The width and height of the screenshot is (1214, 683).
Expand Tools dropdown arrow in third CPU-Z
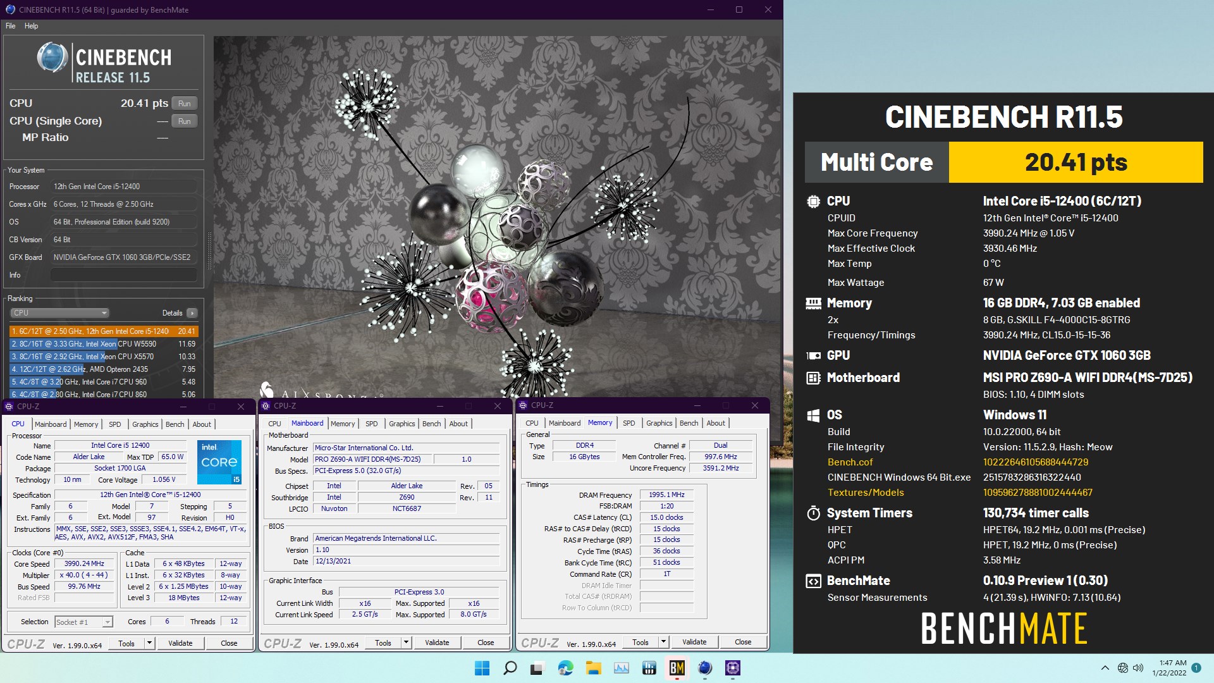pyautogui.click(x=664, y=642)
